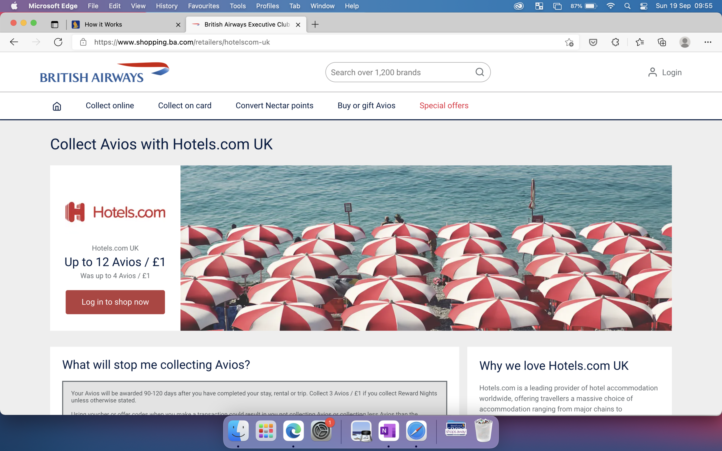Open the browser profile avatar menu
The width and height of the screenshot is (722, 451).
pyautogui.click(x=684, y=42)
